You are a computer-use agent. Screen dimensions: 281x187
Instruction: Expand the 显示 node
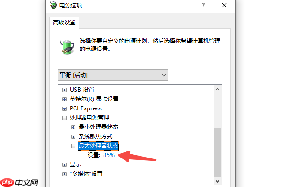coord(64,165)
